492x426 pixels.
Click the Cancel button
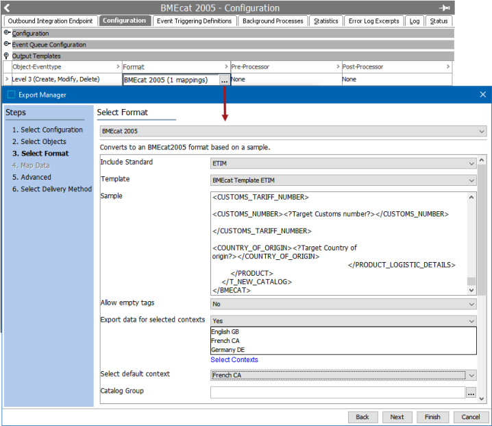(x=470, y=417)
